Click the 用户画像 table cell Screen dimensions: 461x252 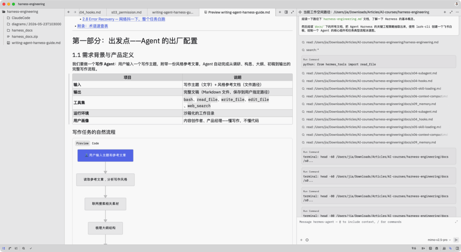click(127, 120)
